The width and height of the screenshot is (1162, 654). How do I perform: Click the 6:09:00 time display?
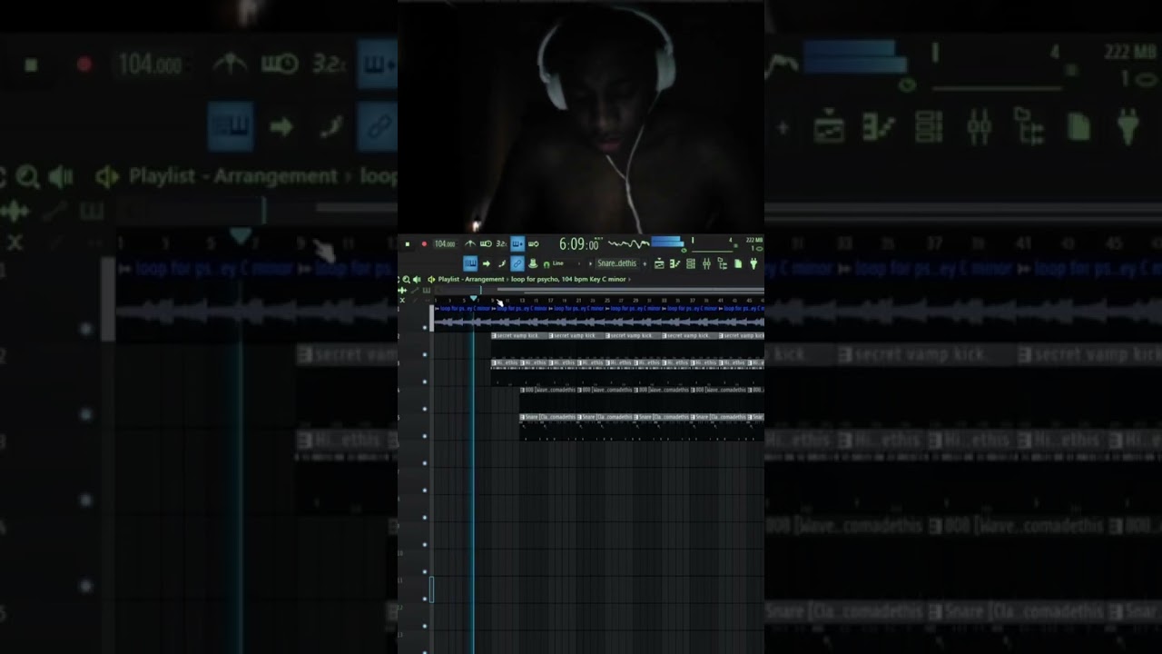click(x=578, y=243)
